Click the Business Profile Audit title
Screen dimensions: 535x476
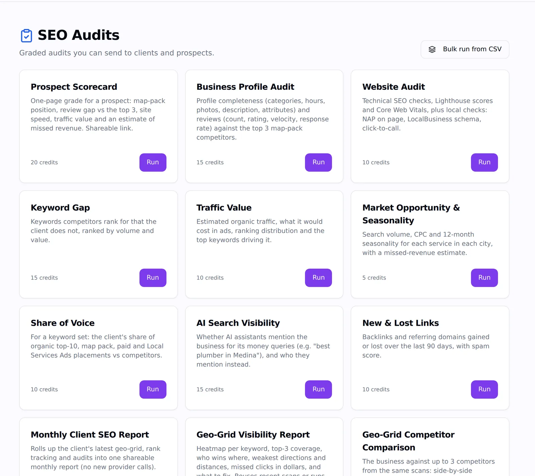point(245,87)
